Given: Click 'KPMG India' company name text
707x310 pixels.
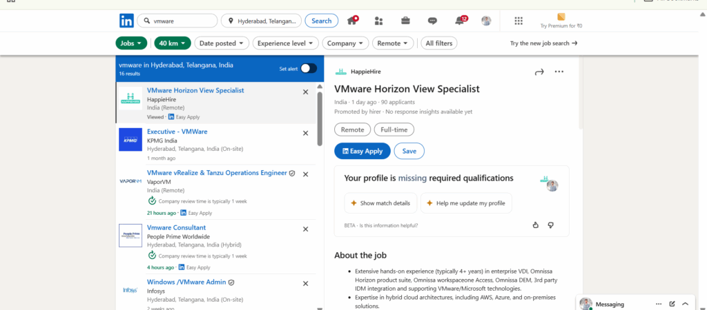Looking at the screenshot, I should coord(162,141).
